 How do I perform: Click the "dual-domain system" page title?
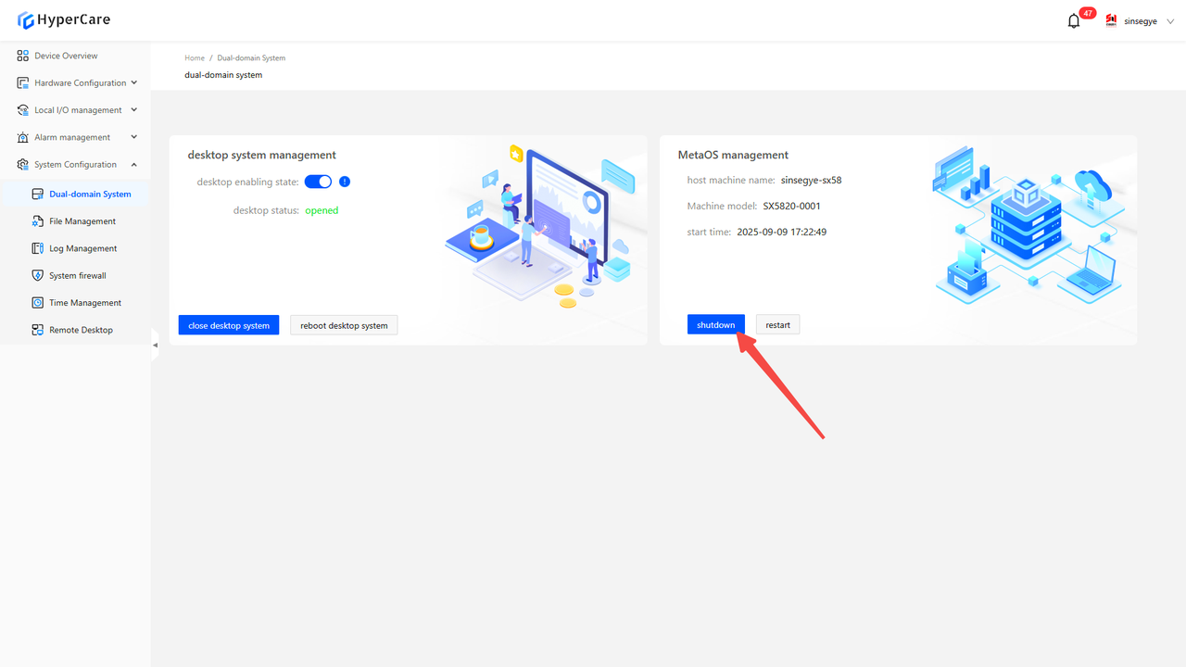click(x=223, y=75)
